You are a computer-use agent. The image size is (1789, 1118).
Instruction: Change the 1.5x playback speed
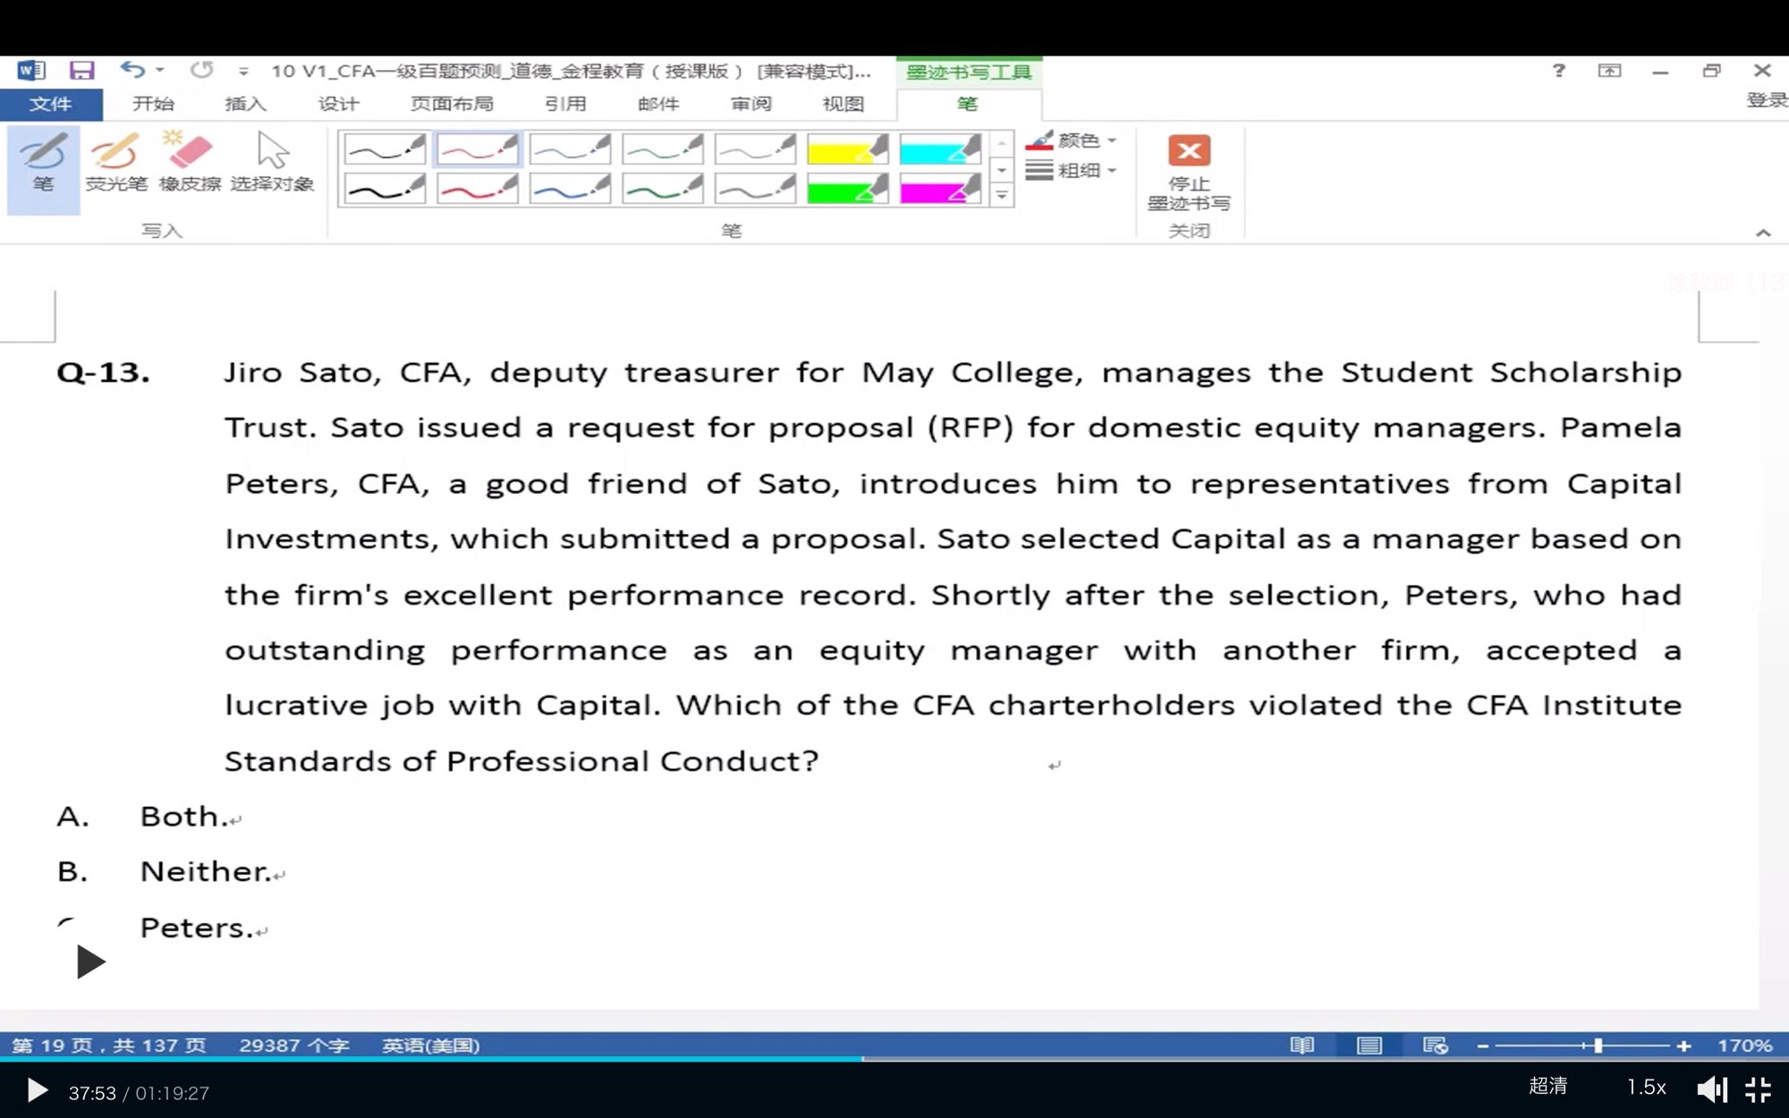pos(1646,1088)
